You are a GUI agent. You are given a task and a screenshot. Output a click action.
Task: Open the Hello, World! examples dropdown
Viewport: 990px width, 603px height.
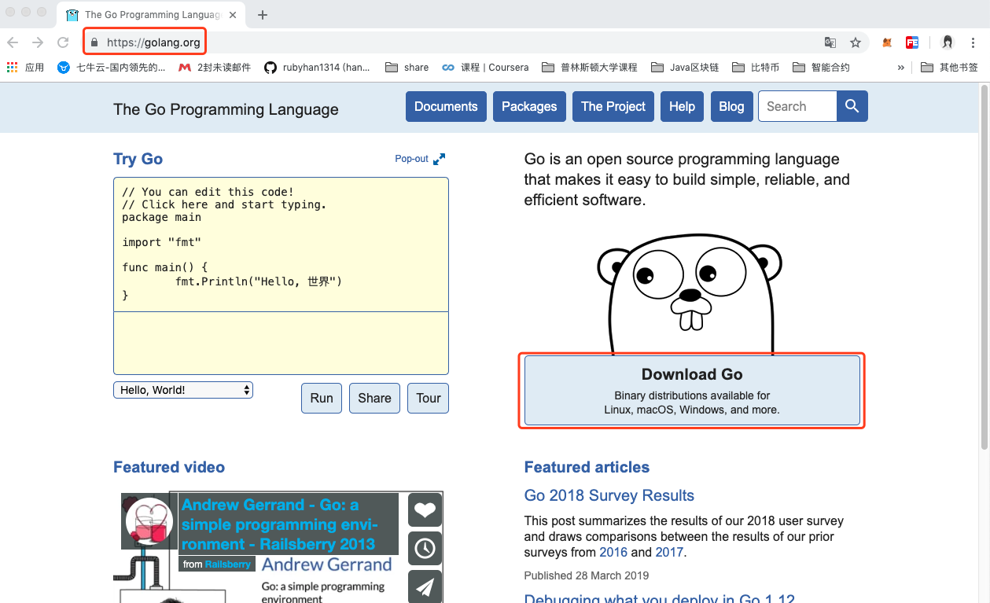point(183,390)
